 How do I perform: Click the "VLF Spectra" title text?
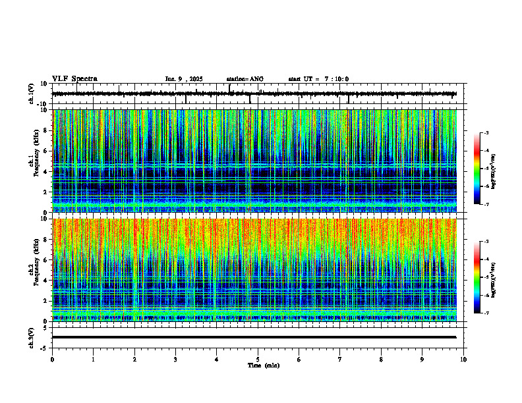point(74,79)
